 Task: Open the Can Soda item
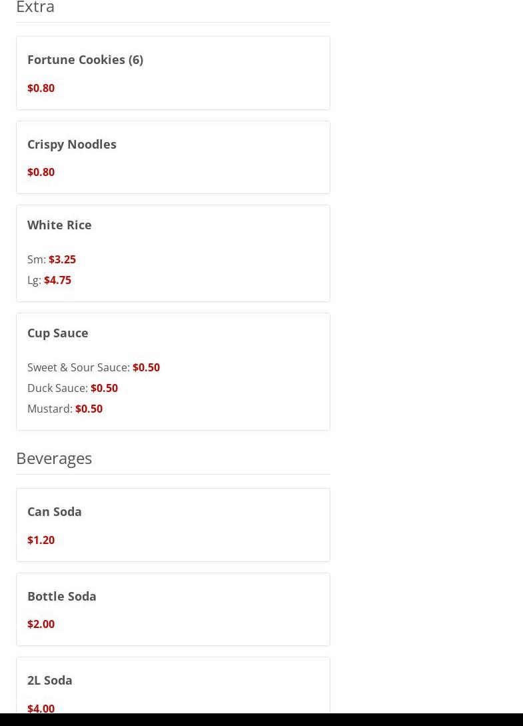(x=55, y=511)
